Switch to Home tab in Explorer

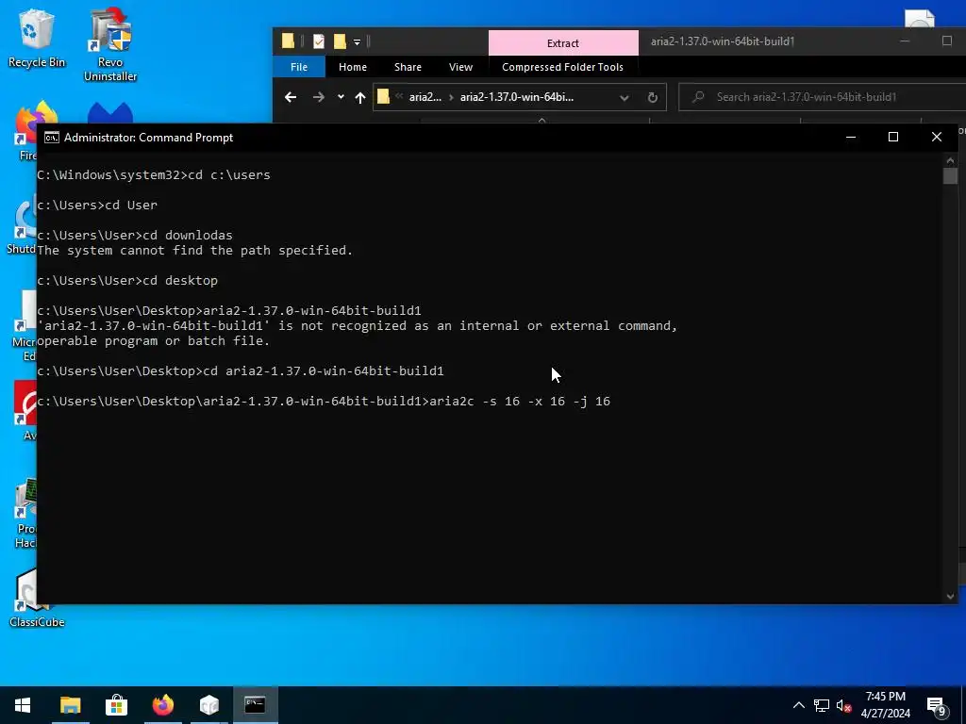(353, 67)
